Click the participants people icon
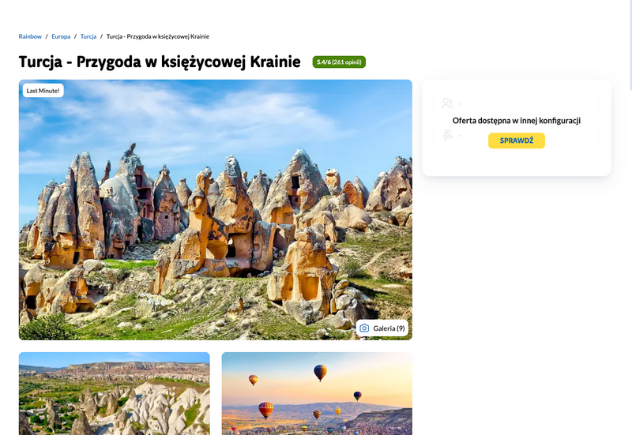 (x=447, y=103)
